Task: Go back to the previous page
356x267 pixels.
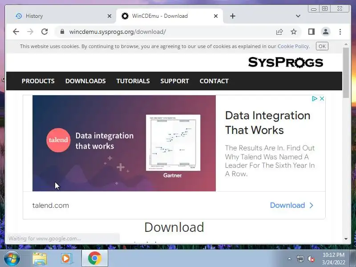Action: tap(16, 32)
